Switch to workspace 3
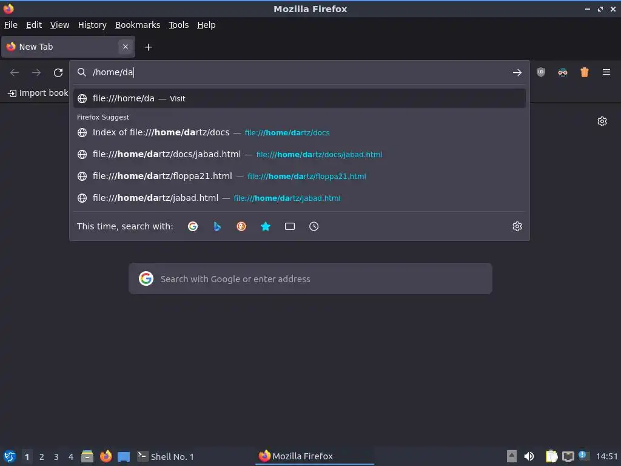The width and height of the screenshot is (621, 466). tap(56, 456)
